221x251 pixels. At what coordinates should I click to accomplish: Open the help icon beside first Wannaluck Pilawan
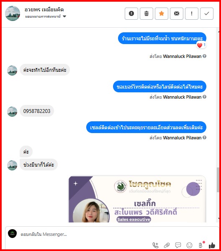click(204, 56)
